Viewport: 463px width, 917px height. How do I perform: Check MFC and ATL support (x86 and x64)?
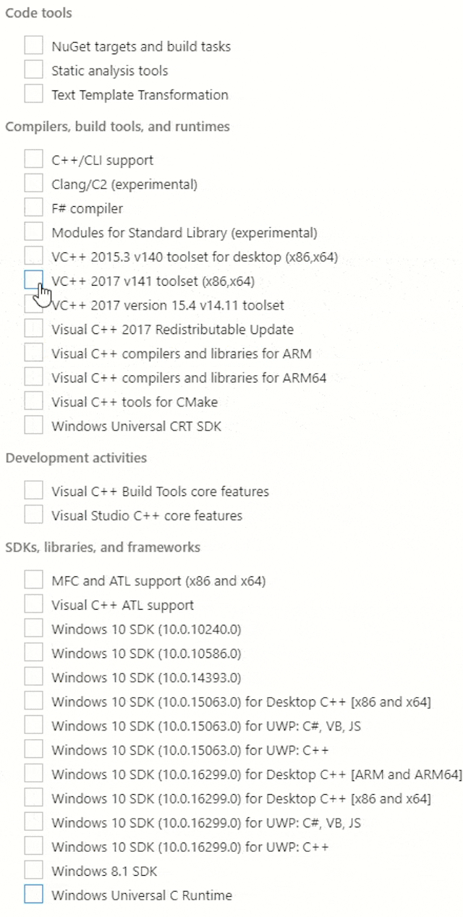pos(33,579)
